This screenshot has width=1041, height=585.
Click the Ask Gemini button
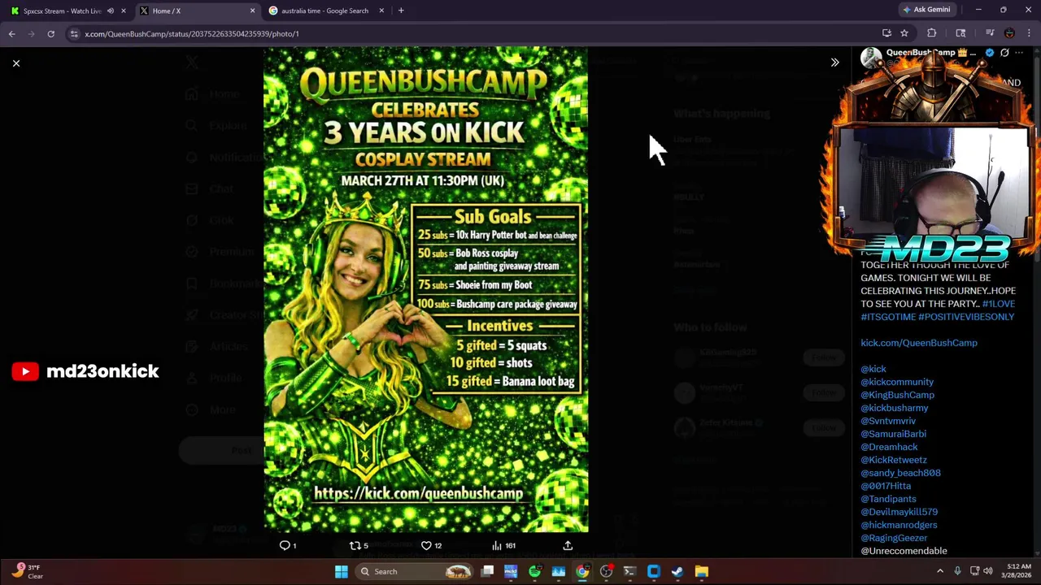(x=926, y=10)
